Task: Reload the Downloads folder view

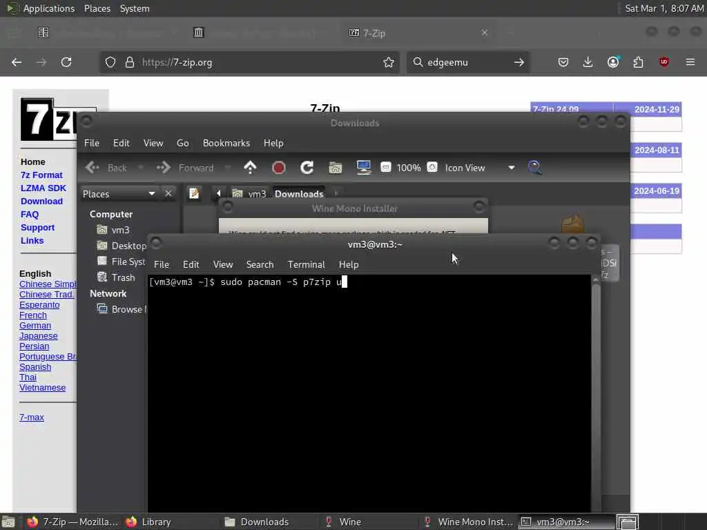Action: click(x=307, y=168)
